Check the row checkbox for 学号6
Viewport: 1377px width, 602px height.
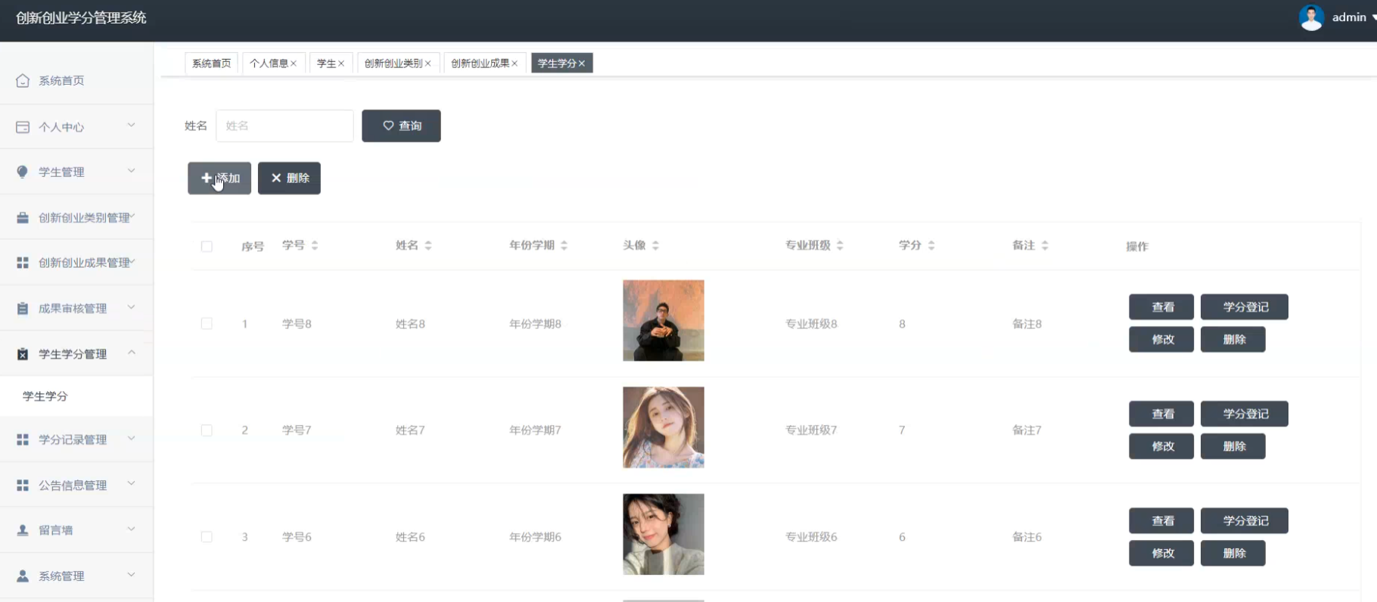(207, 537)
